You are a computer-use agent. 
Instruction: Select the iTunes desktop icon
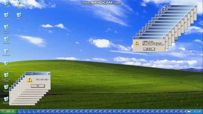[x=6, y=88]
